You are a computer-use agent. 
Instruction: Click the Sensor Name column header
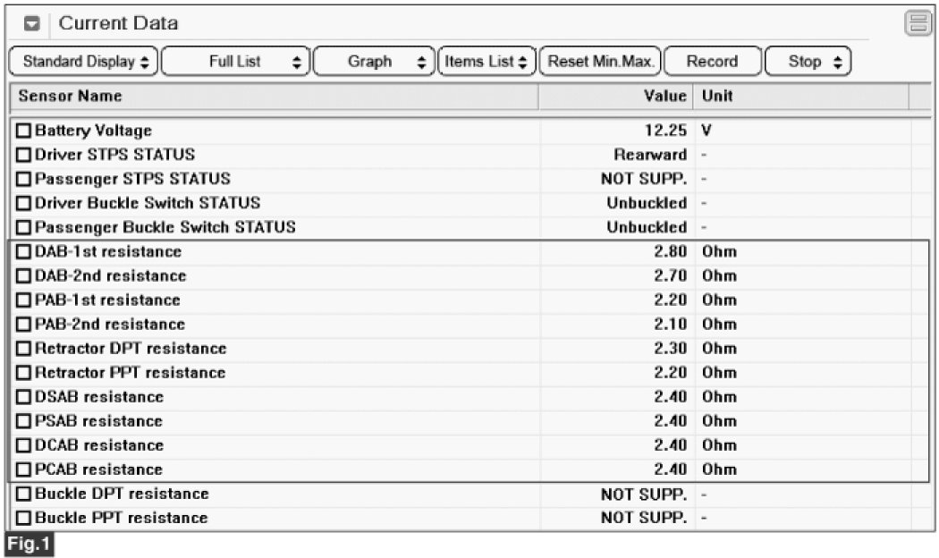coord(273,97)
